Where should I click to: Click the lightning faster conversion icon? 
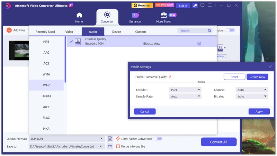[118, 139]
